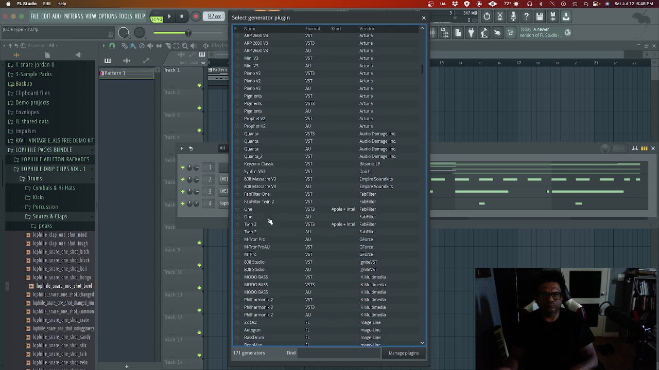Screen dimensions: 659x370
Task: Toggle channel 4 mute LED in channel rack
Action: click(x=182, y=203)
